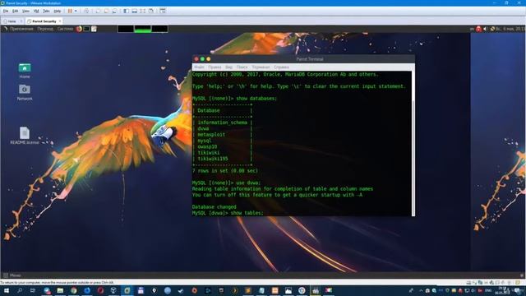Click 'metasploit' row in database list
This screenshot has width=526, height=296.
(211, 135)
